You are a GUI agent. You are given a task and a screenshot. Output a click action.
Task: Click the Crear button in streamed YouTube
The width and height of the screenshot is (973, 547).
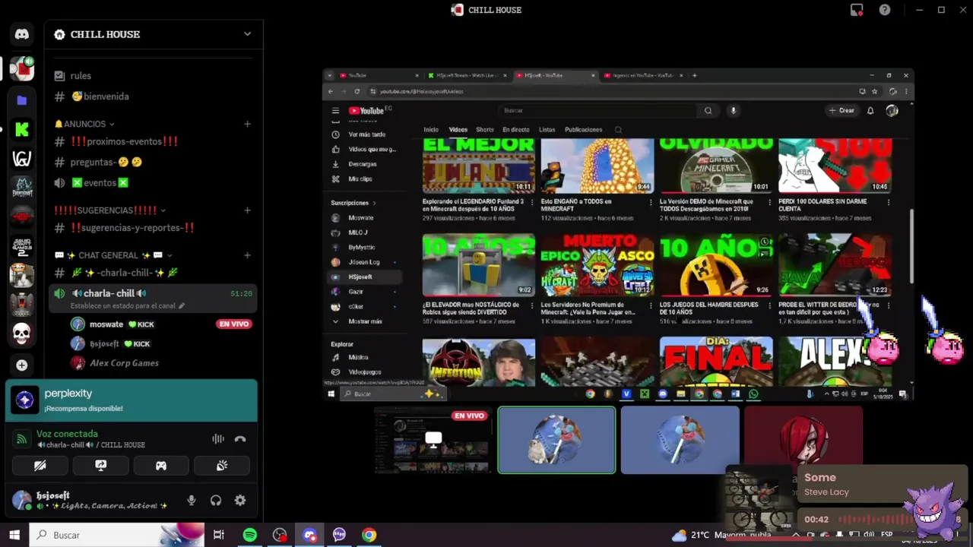point(841,111)
